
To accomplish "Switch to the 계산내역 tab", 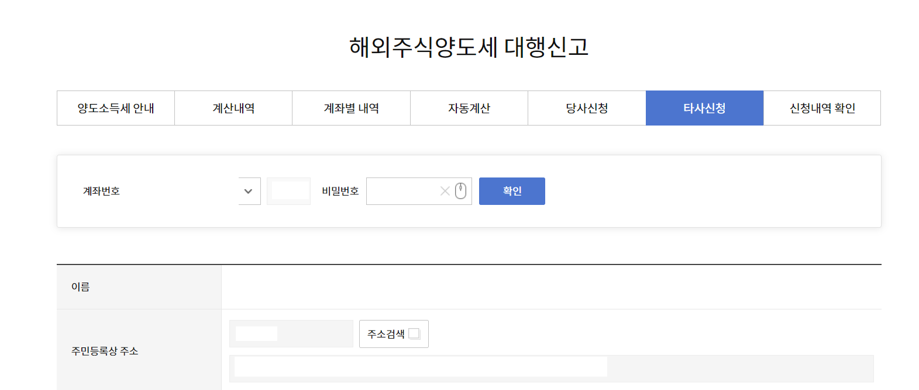I will point(233,108).
